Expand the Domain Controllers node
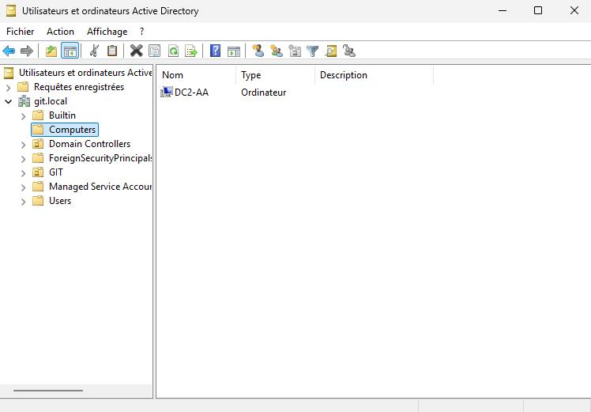Image resolution: width=591 pixels, height=412 pixels. click(x=24, y=145)
